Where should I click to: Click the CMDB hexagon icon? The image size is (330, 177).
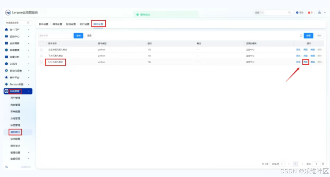click(6, 64)
